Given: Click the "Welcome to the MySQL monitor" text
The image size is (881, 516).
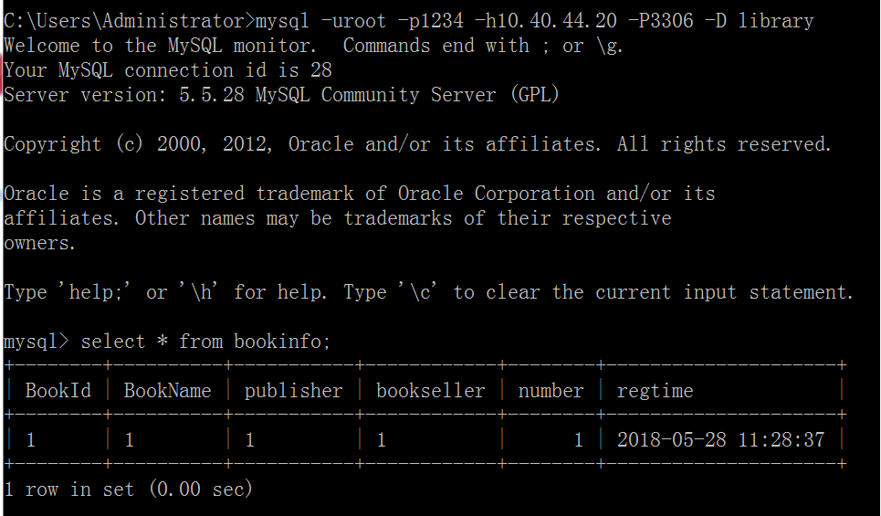Looking at the screenshot, I should pos(160,45).
